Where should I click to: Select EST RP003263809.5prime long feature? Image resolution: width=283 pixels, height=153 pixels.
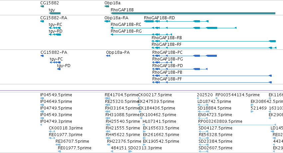coord(237,125)
